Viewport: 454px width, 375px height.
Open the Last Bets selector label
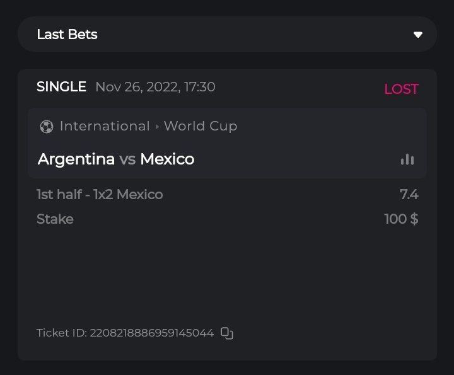(67, 35)
